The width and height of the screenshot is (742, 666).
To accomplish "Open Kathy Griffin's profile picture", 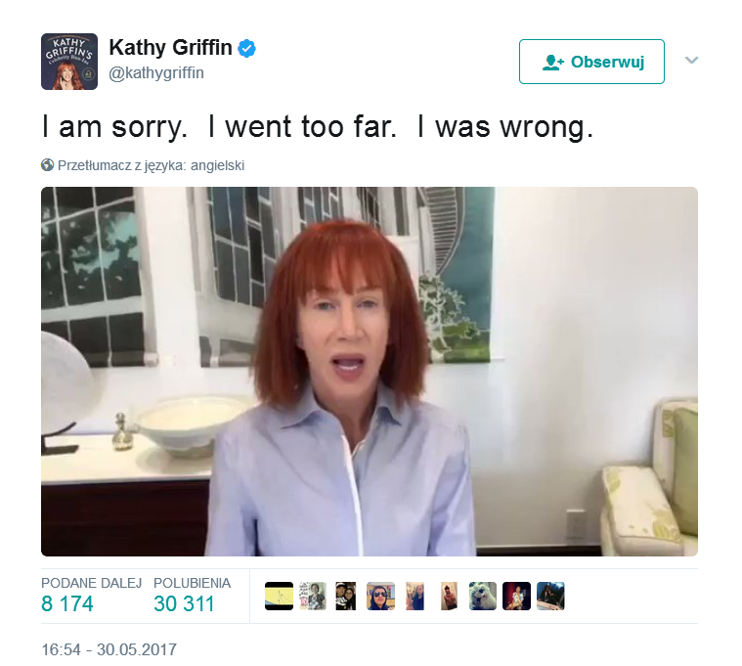I will [69, 62].
